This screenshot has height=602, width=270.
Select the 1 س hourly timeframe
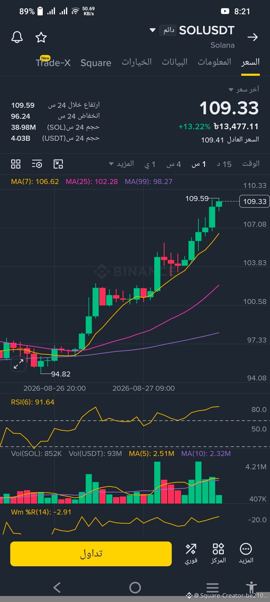199,164
